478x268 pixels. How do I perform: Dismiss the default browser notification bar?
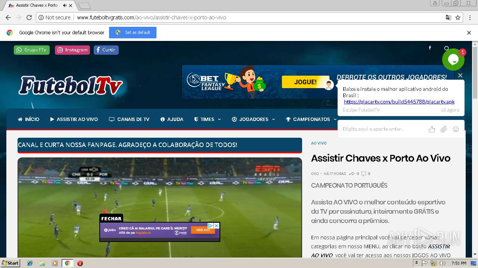click(469, 33)
